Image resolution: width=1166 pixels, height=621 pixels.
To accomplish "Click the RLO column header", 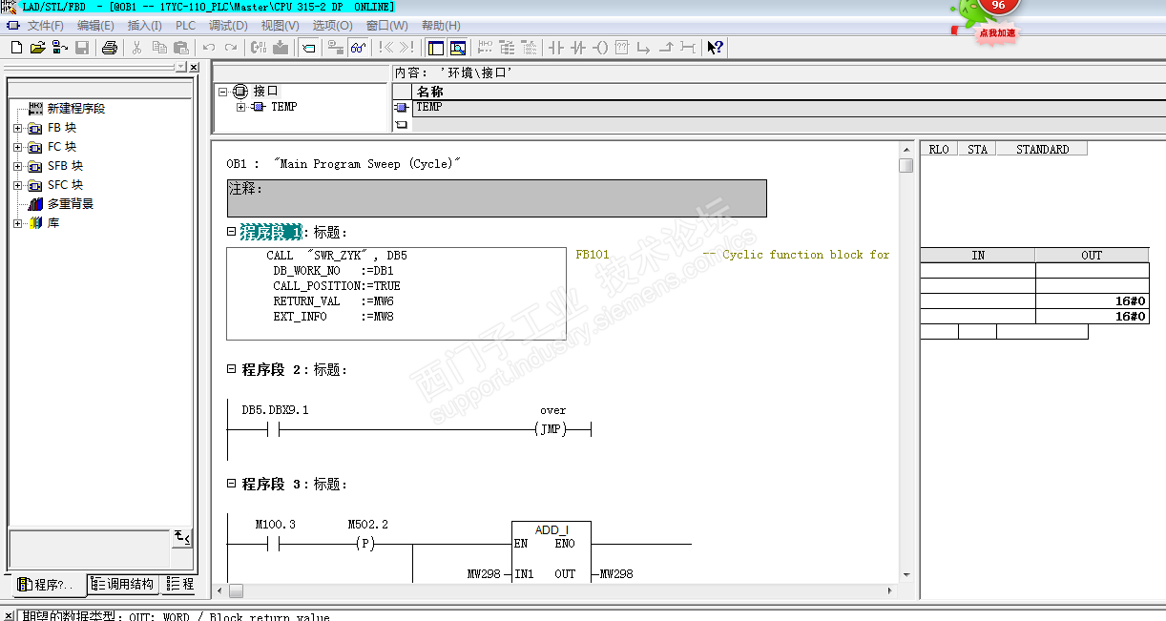I will pos(939,149).
